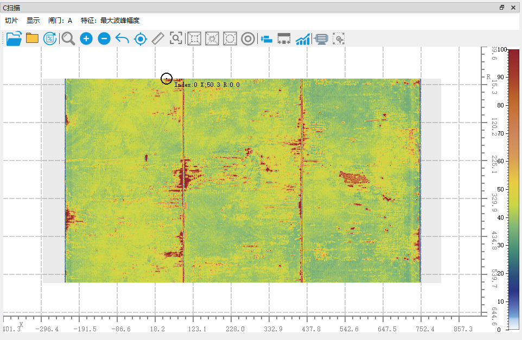Image resolution: width=522 pixels, height=340 pixels.
Task: Open the 特征: 最大波峰幅度 feature menu
Action: click(110, 21)
